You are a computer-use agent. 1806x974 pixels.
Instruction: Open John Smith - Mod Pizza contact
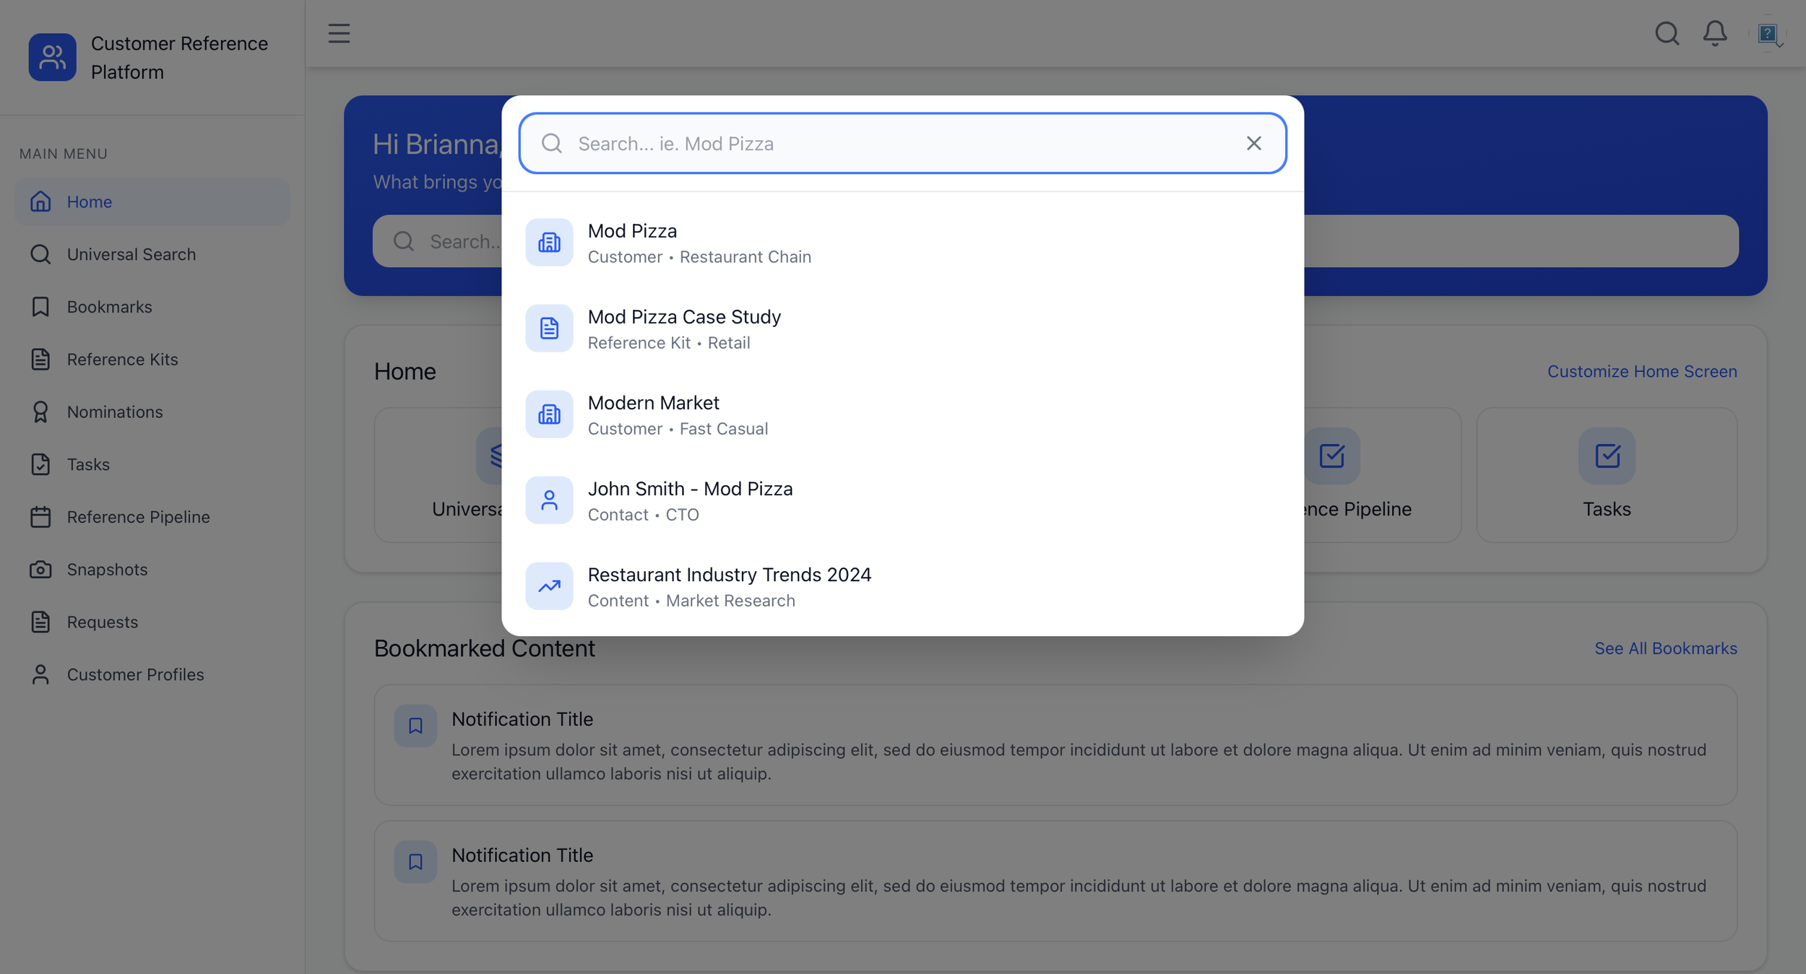pyautogui.click(x=903, y=500)
